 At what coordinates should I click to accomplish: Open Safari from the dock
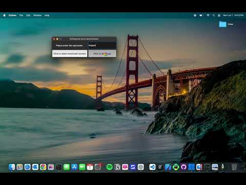point(27,167)
